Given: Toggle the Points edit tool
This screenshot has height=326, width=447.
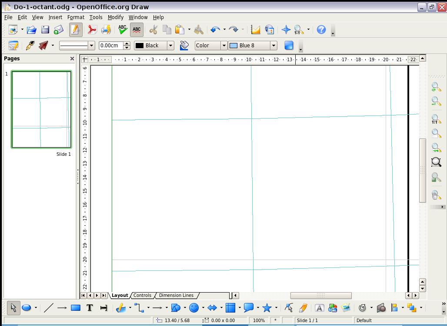Looking at the screenshot, I should [x=289, y=308].
